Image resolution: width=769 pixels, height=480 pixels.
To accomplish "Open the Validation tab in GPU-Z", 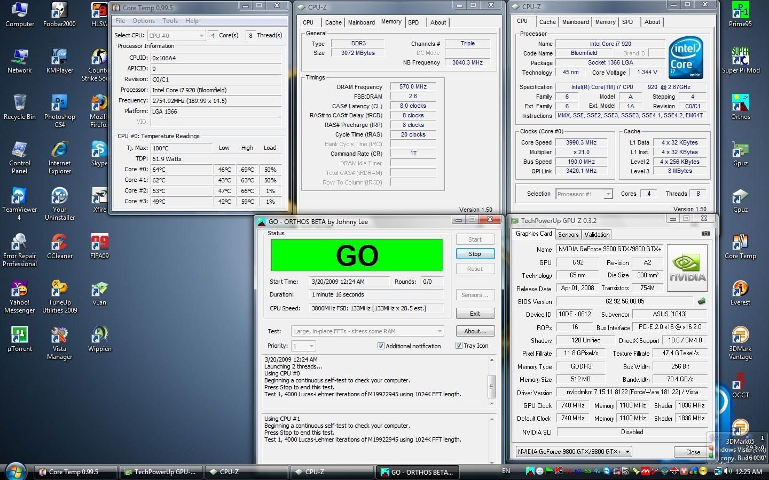I will click(x=597, y=235).
